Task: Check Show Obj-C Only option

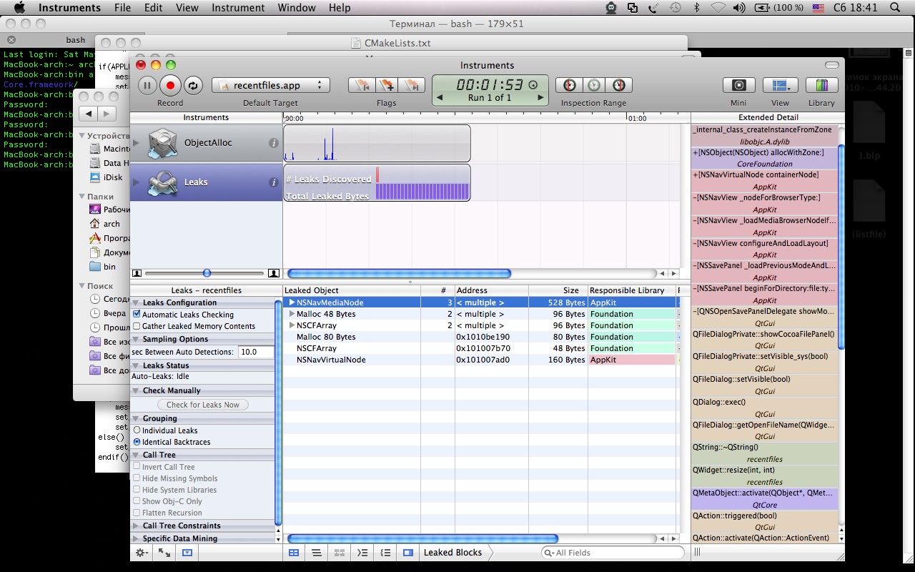Action: (x=137, y=501)
